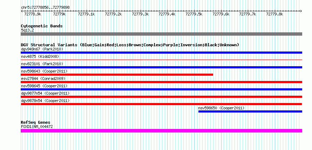
Task: Click the 72779k ruler label
Action: click(60, 14)
